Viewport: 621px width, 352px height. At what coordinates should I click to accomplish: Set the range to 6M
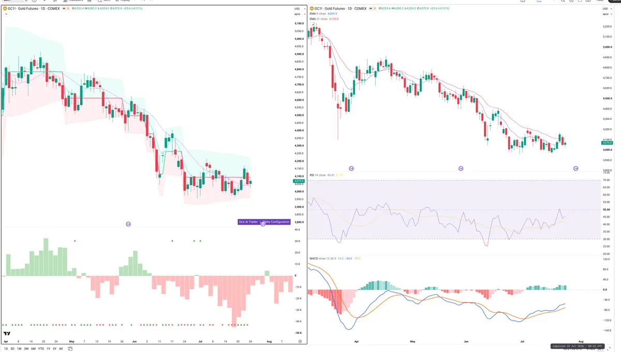[33, 349]
